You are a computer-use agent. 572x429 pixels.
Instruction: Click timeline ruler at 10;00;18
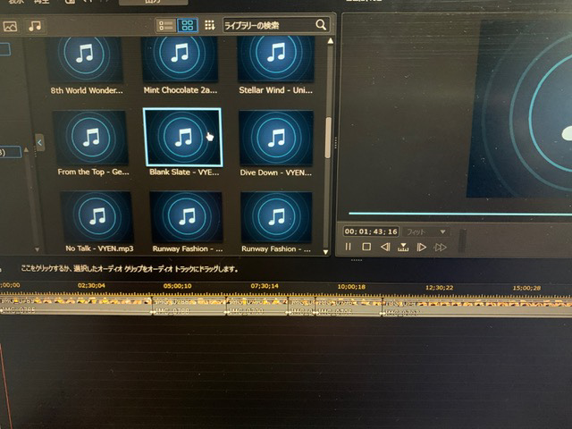click(351, 287)
